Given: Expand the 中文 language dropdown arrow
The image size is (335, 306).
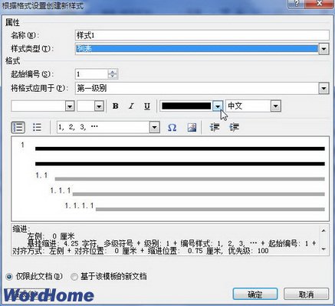Looking at the screenshot, I should coord(276,106).
